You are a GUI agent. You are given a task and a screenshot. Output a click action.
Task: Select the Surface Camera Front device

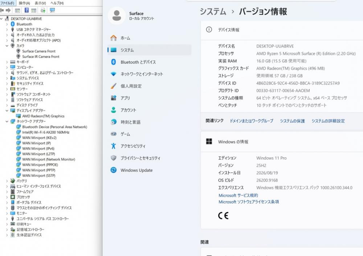click(39, 51)
